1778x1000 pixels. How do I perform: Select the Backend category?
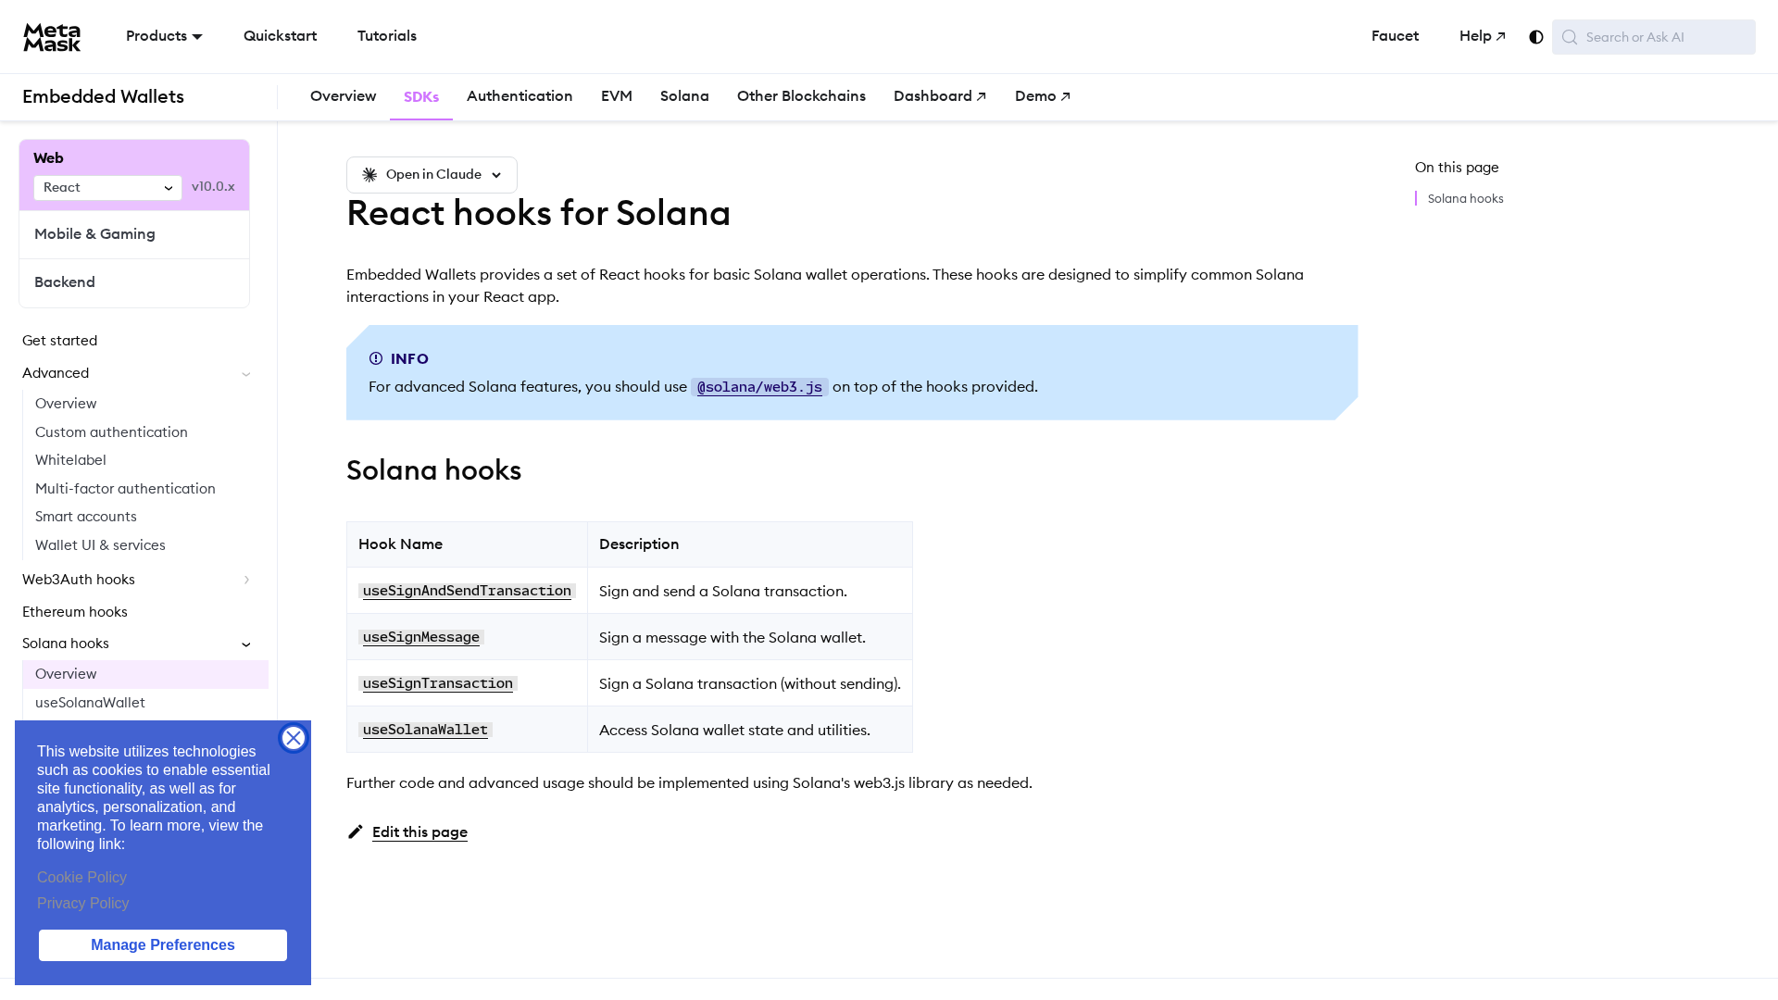coord(134,282)
